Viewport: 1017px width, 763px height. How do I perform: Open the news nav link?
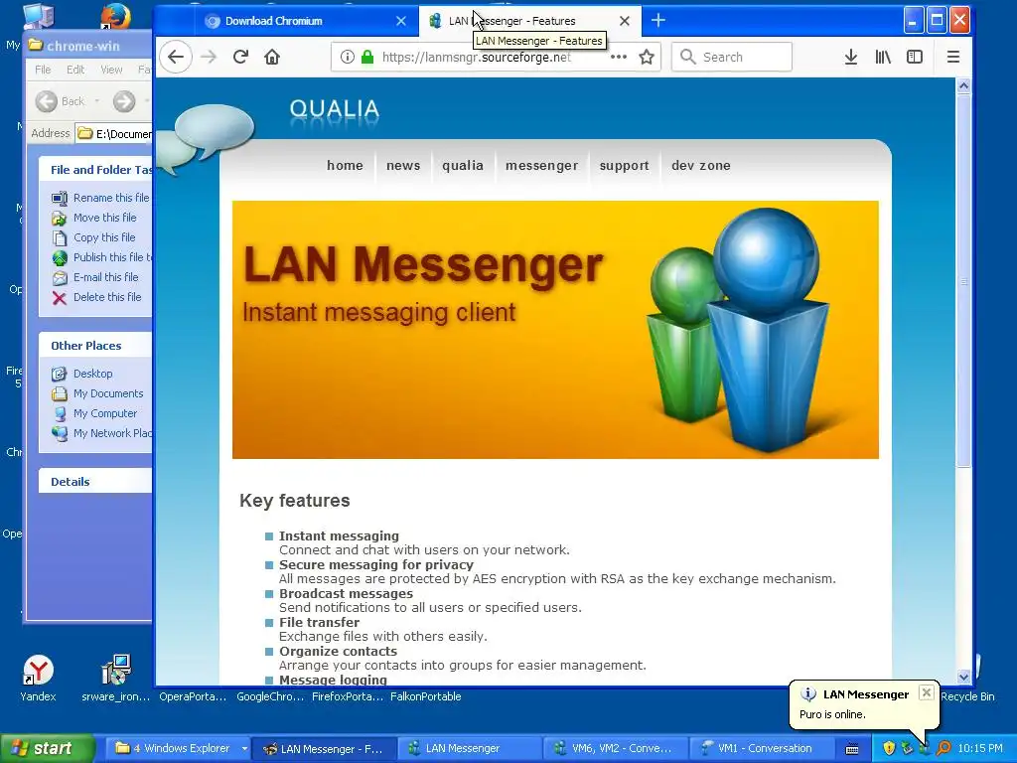(x=403, y=166)
